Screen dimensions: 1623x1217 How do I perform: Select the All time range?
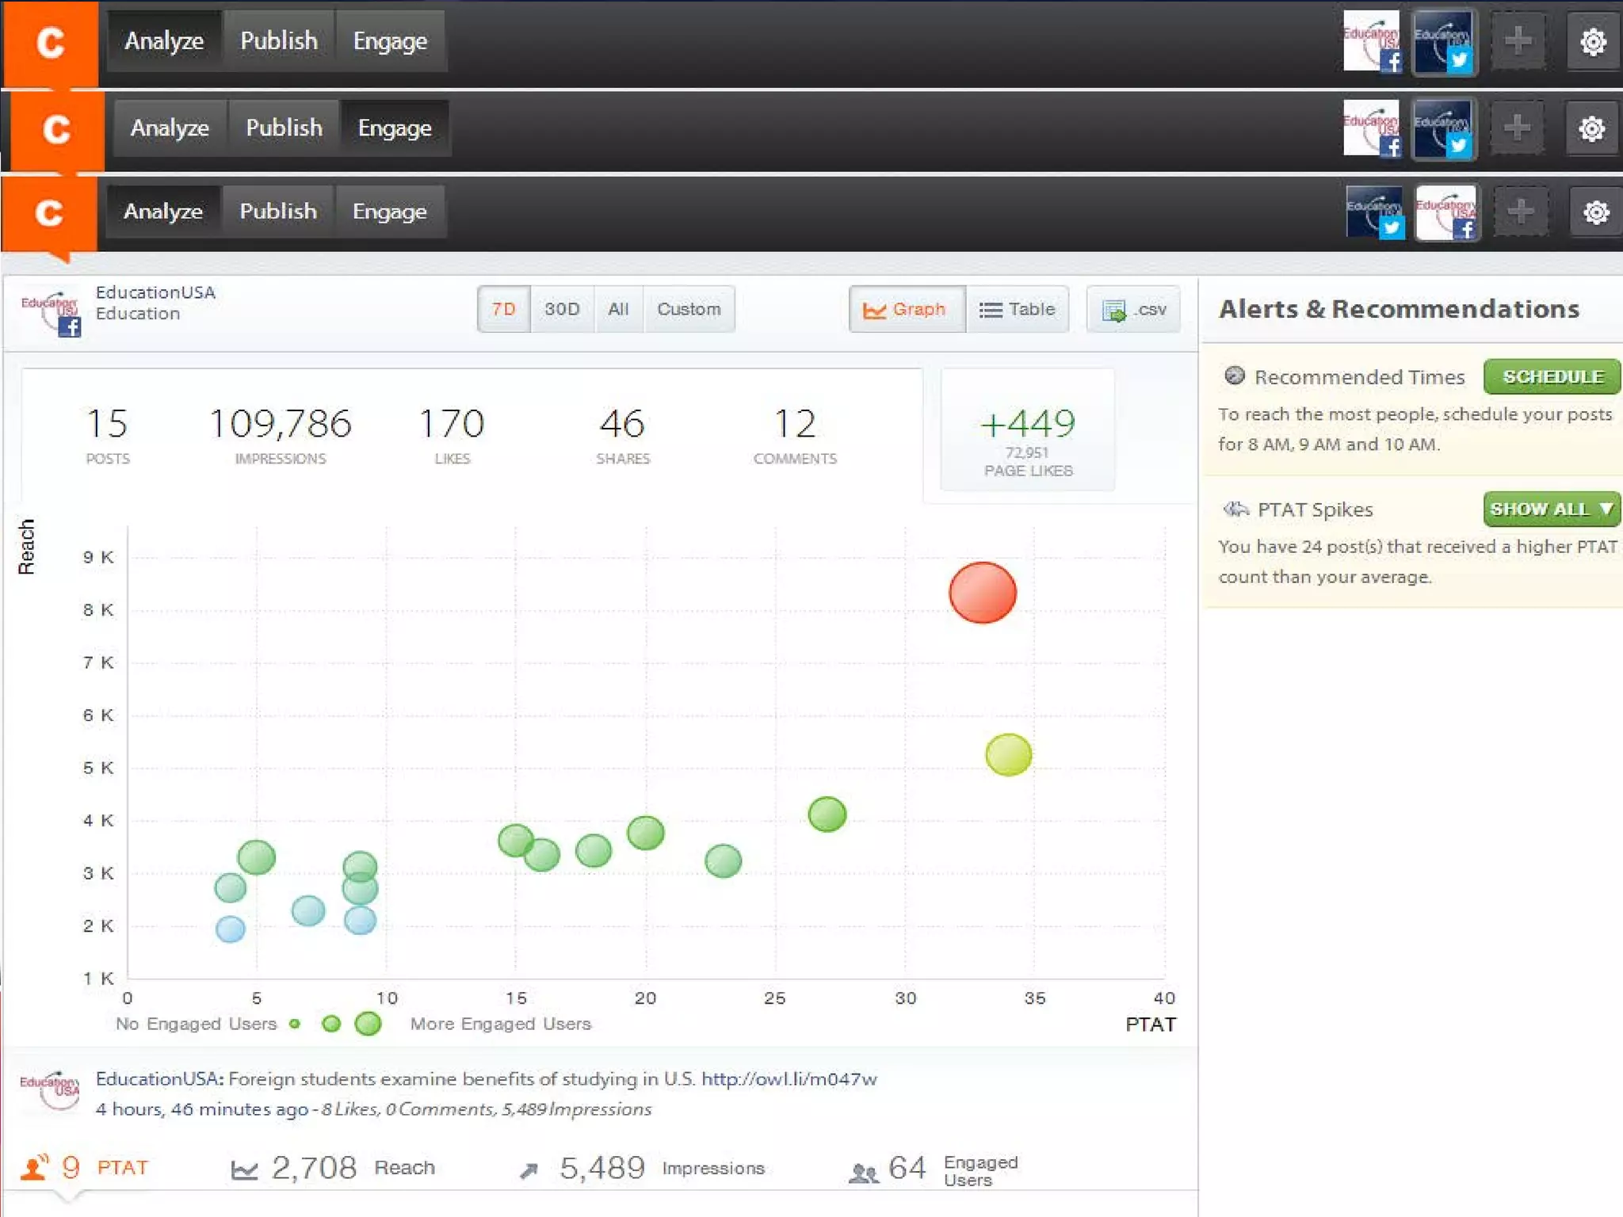(618, 309)
